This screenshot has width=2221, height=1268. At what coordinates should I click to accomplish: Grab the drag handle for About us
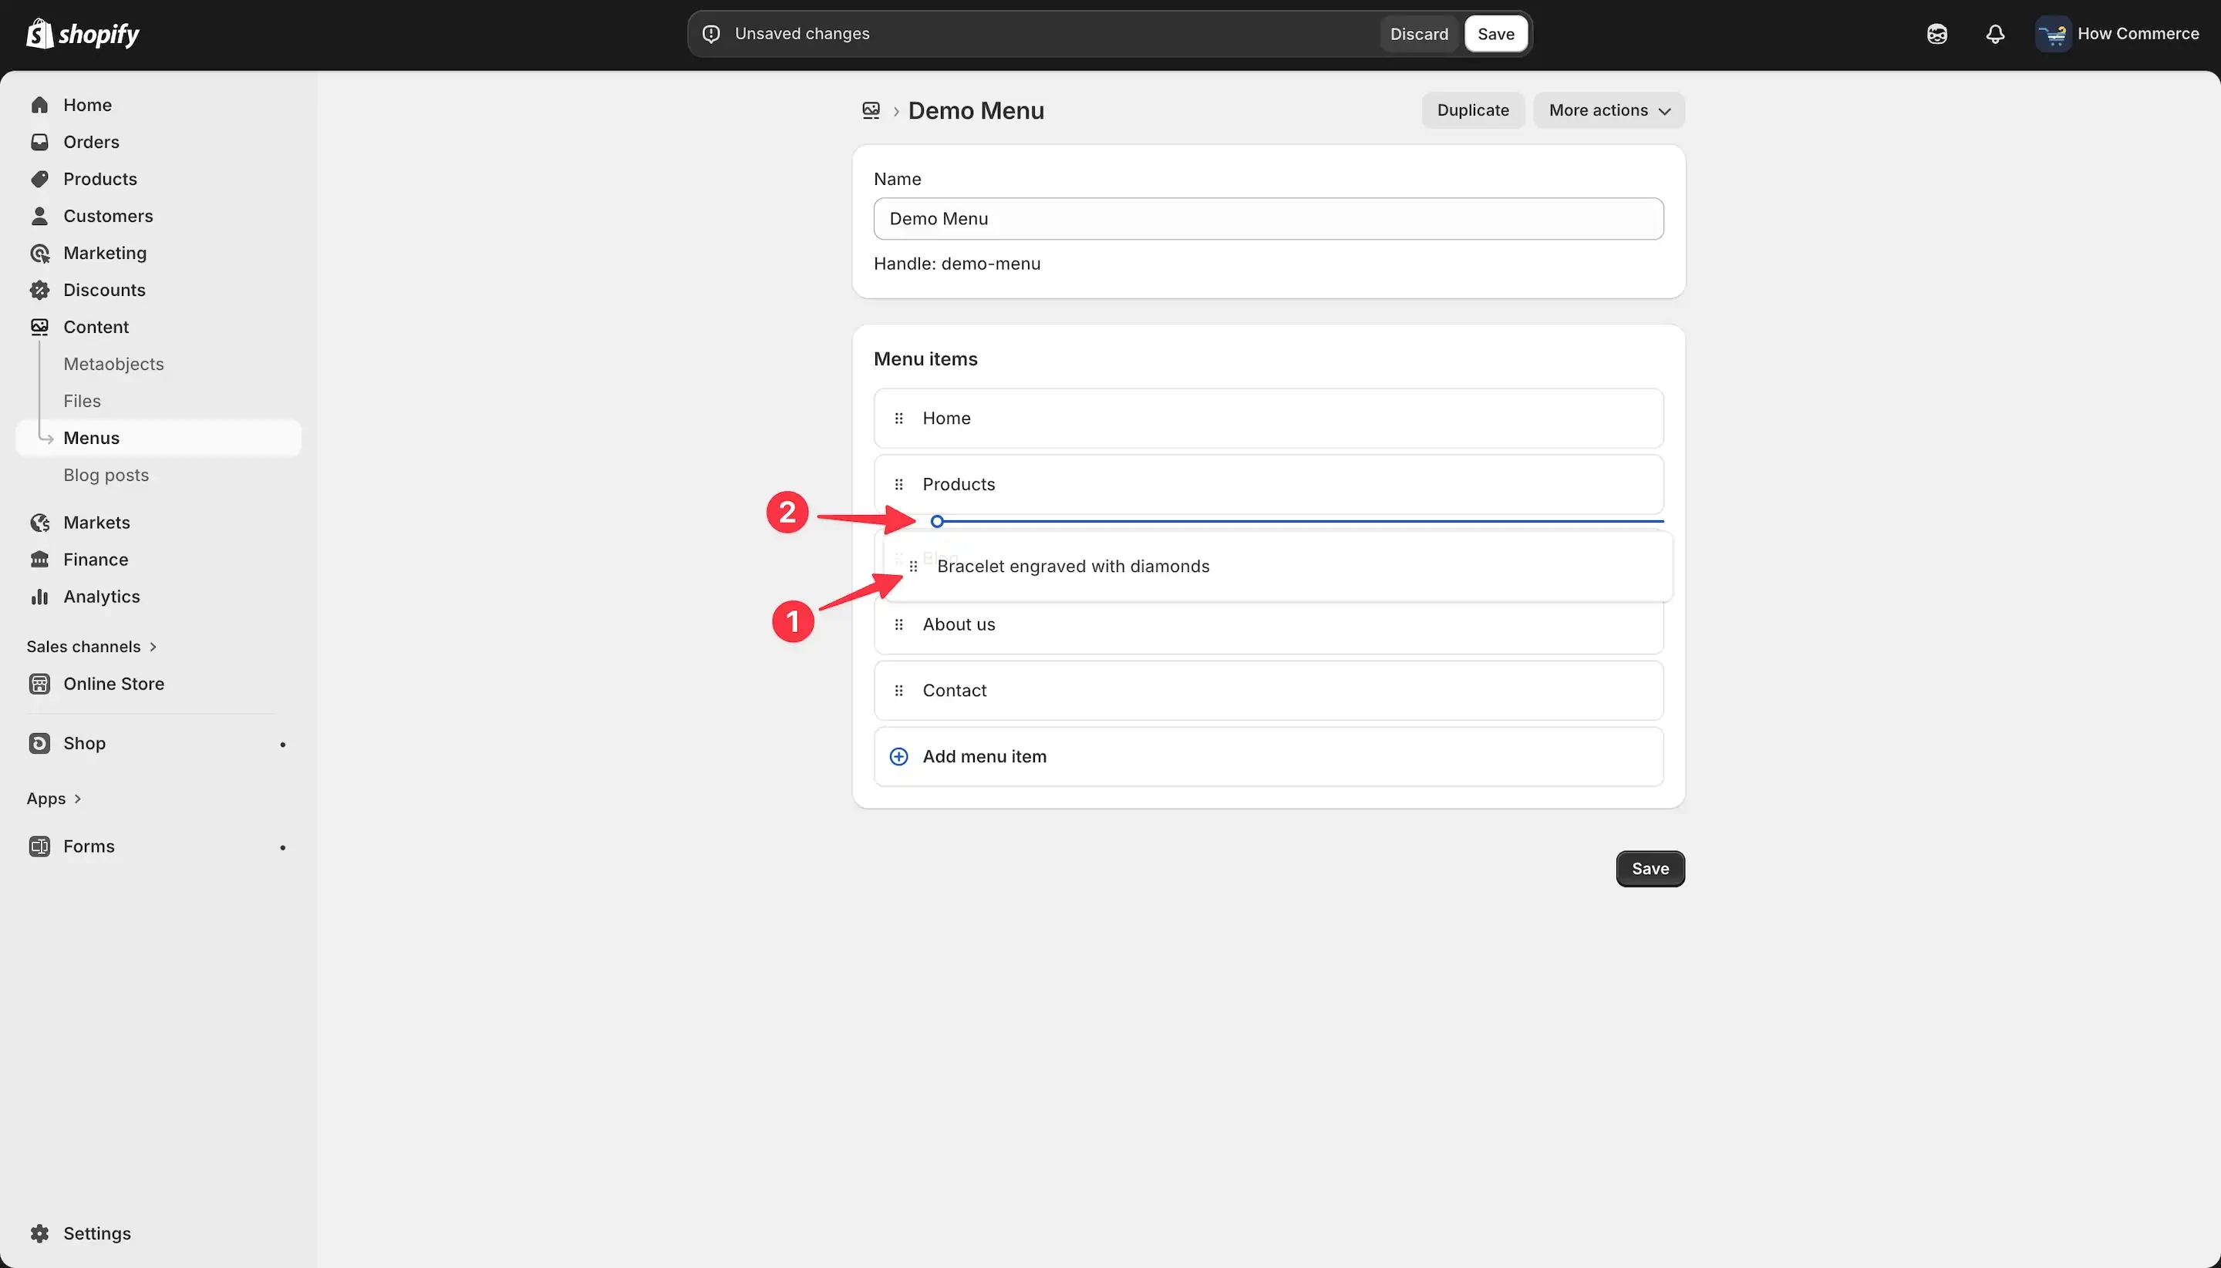[898, 624]
